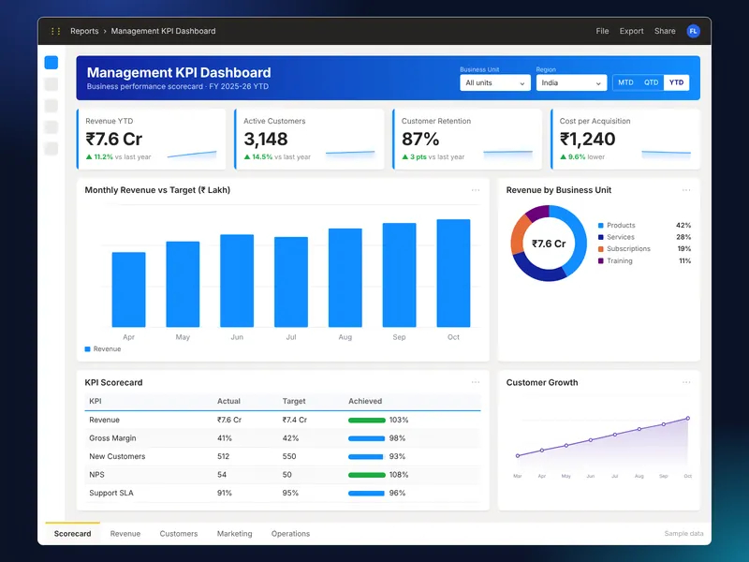Switch to the Revenue bottom tab
749x562 pixels.
(x=125, y=533)
